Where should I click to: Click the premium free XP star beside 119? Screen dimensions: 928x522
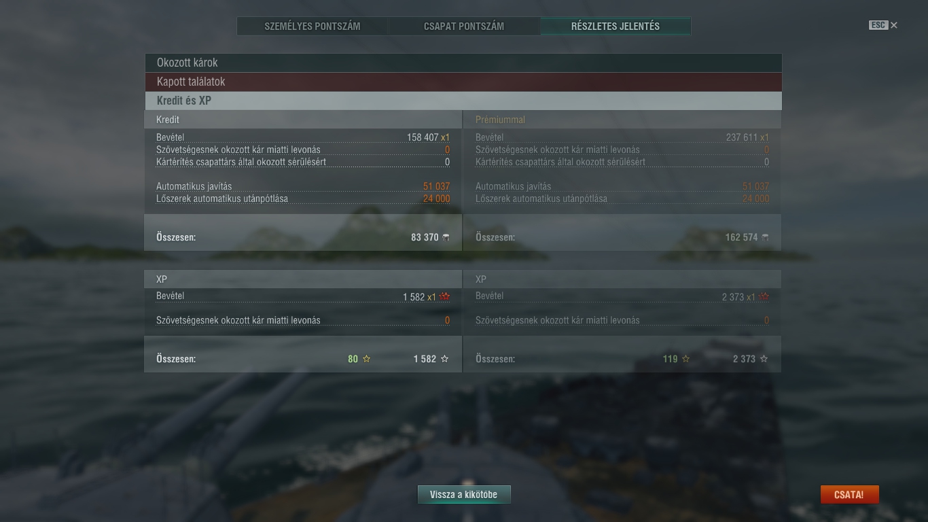coord(686,359)
